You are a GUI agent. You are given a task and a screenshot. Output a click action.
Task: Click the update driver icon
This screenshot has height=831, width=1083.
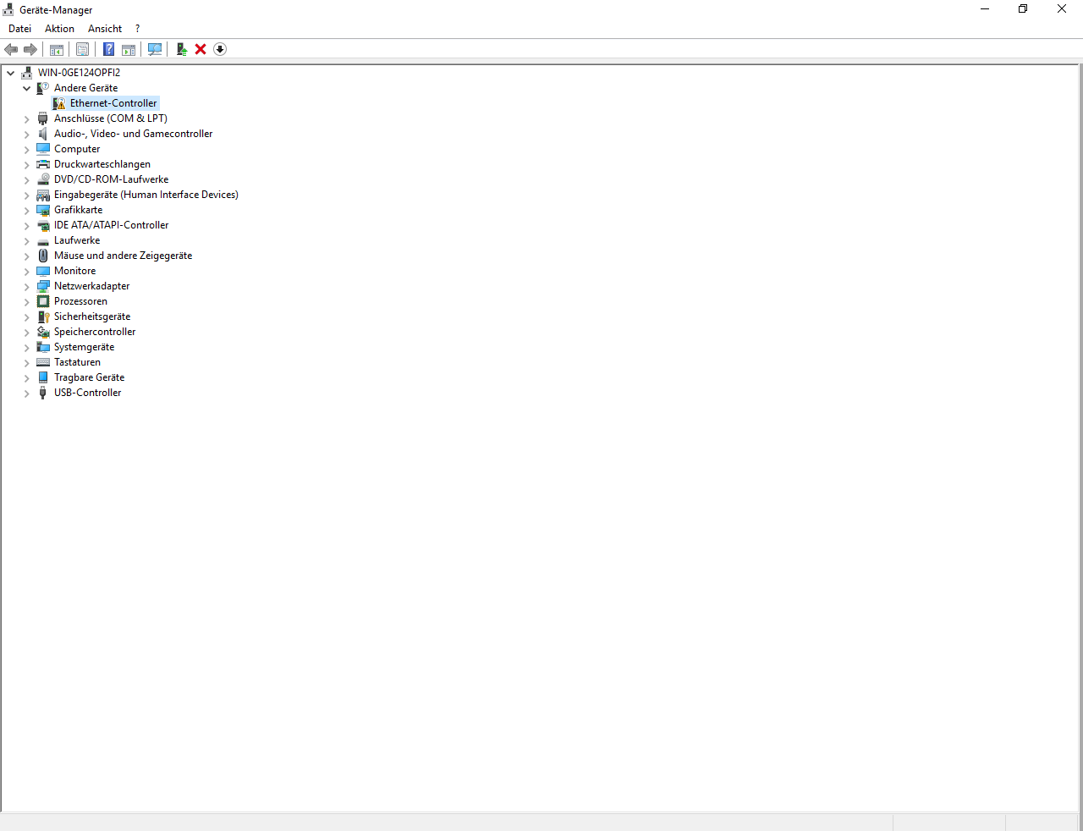pos(181,49)
